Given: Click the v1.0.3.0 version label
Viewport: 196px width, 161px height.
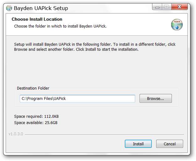Looking at the screenshot, I should [x=16, y=134].
